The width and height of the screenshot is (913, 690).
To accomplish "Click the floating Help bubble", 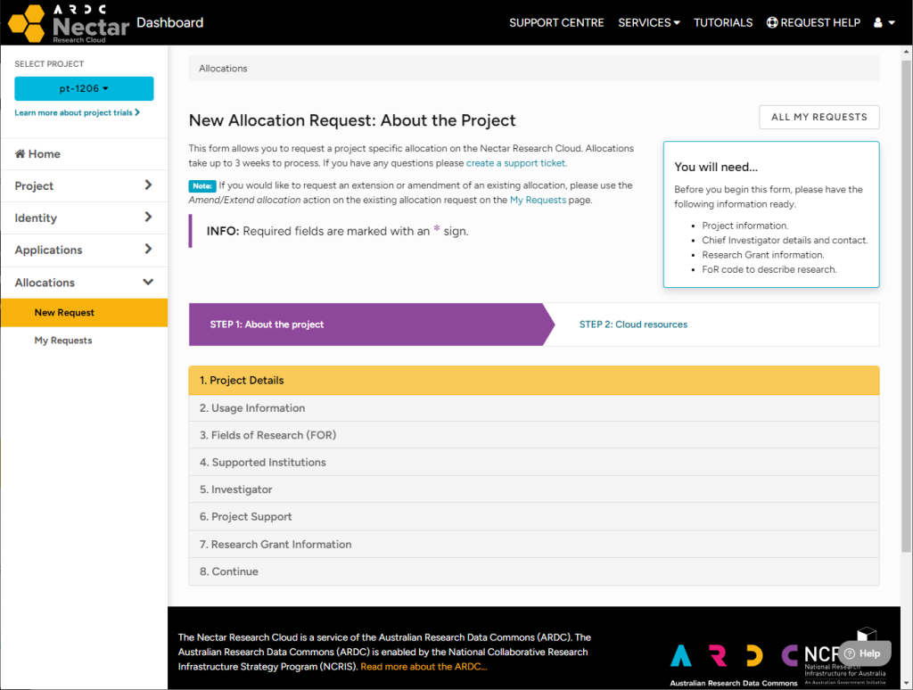I will coord(864,653).
